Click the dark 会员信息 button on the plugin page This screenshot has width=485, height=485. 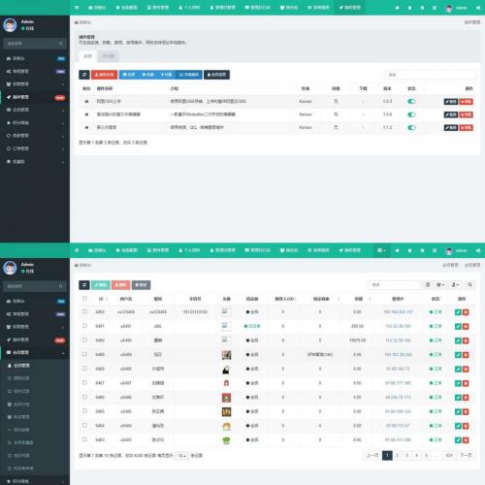click(216, 75)
